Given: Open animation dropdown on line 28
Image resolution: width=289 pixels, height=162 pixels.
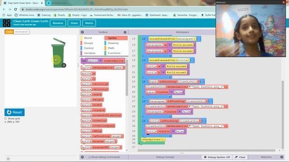Looking at the screenshot, I should point(190,106).
